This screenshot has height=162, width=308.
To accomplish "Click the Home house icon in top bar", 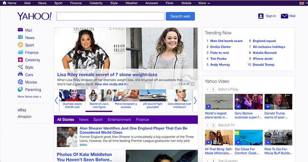I will pos(4,3).
